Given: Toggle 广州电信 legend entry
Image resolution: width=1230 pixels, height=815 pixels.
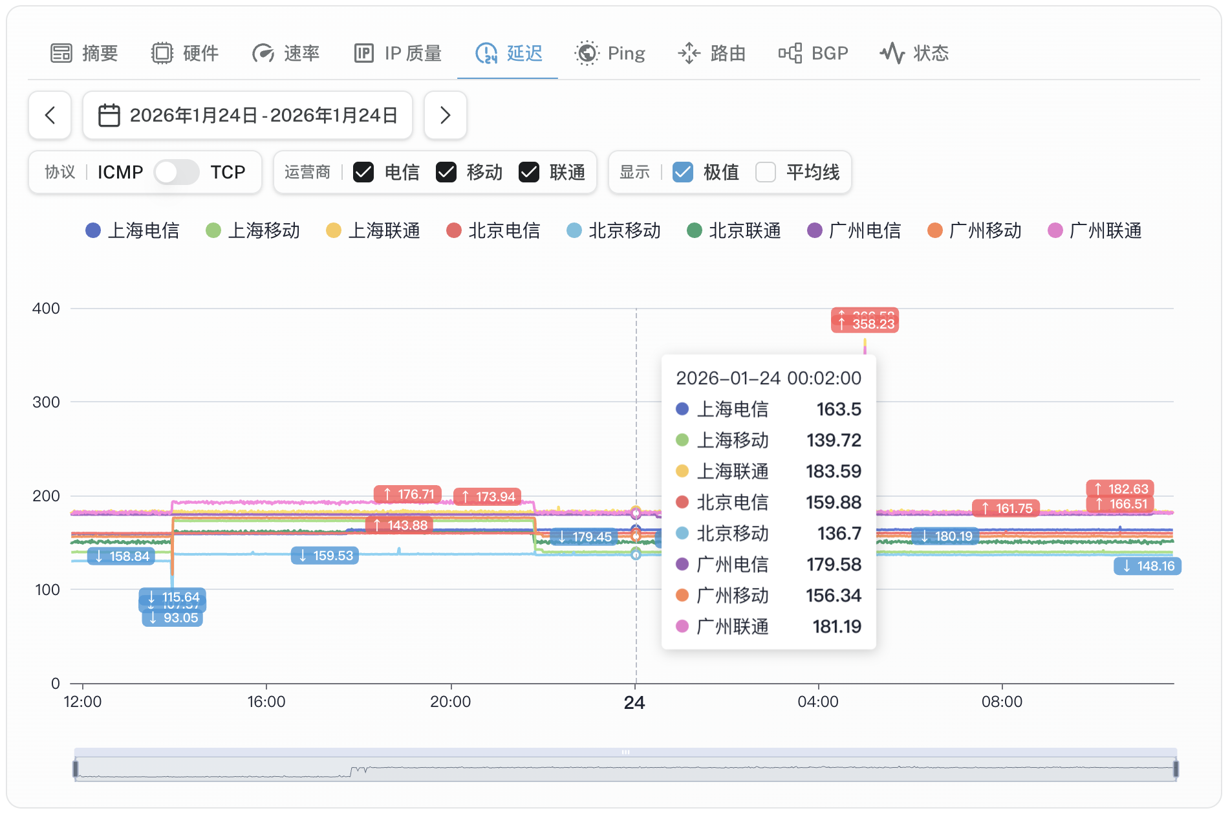Looking at the screenshot, I should coord(854,230).
